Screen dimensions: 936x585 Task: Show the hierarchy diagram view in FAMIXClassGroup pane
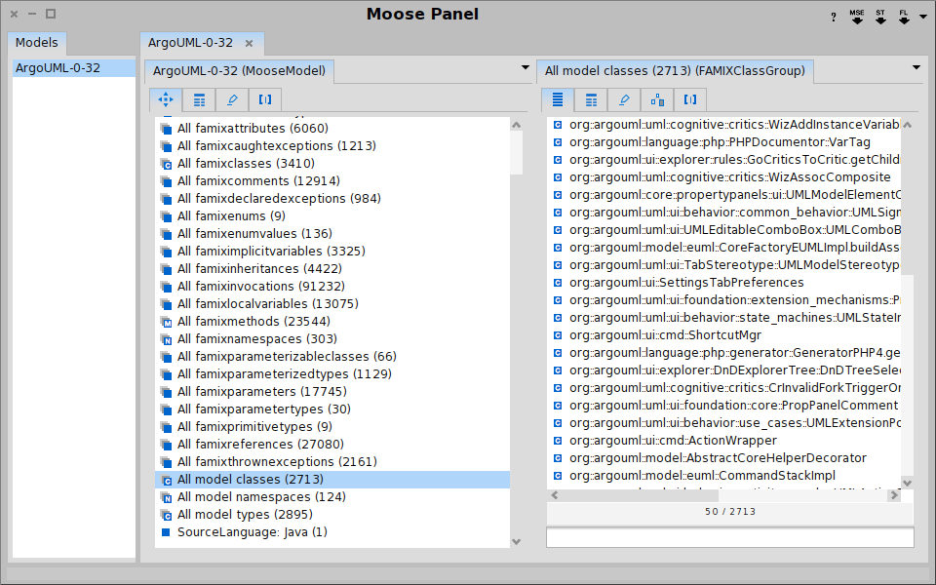(x=657, y=99)
